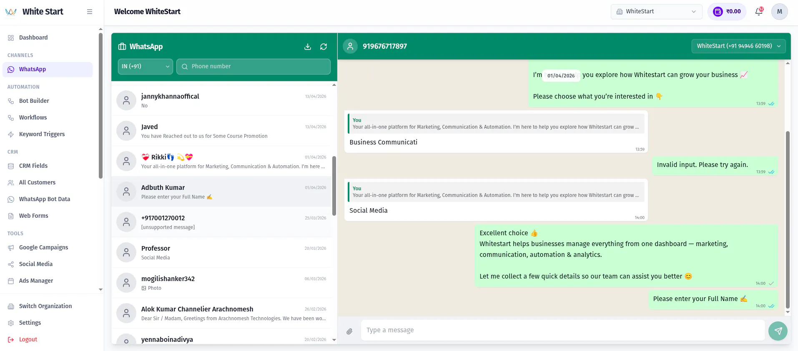Click the message pane scrollbar thumb
Image resolution: width=798 pixels, height=351 pixels.
tap(788, 220)
